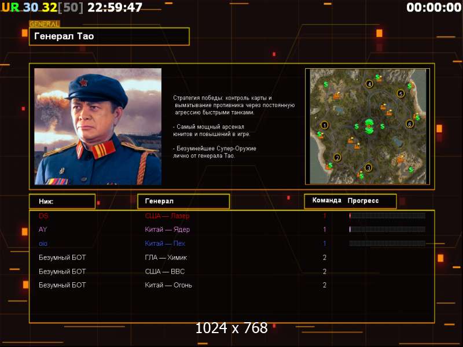
Task: Click DS player's loading progress bar
Action: click(x=387, y=216)
